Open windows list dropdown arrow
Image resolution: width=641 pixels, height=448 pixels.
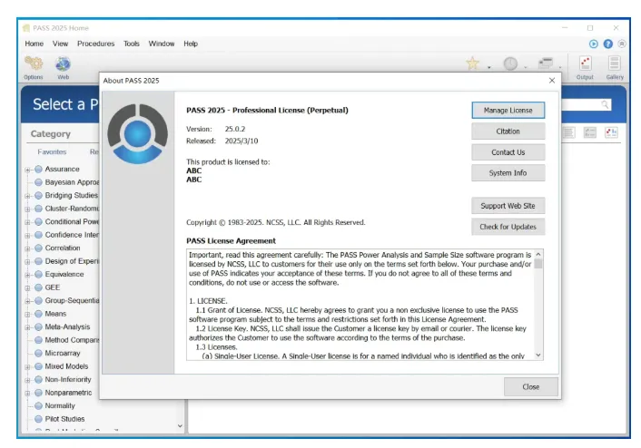coord(560,67)
